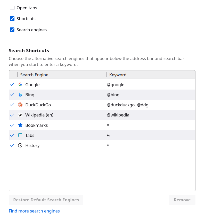Disable the Google search shortcut checkmark
205x220 pixels.
click(12, 85)
